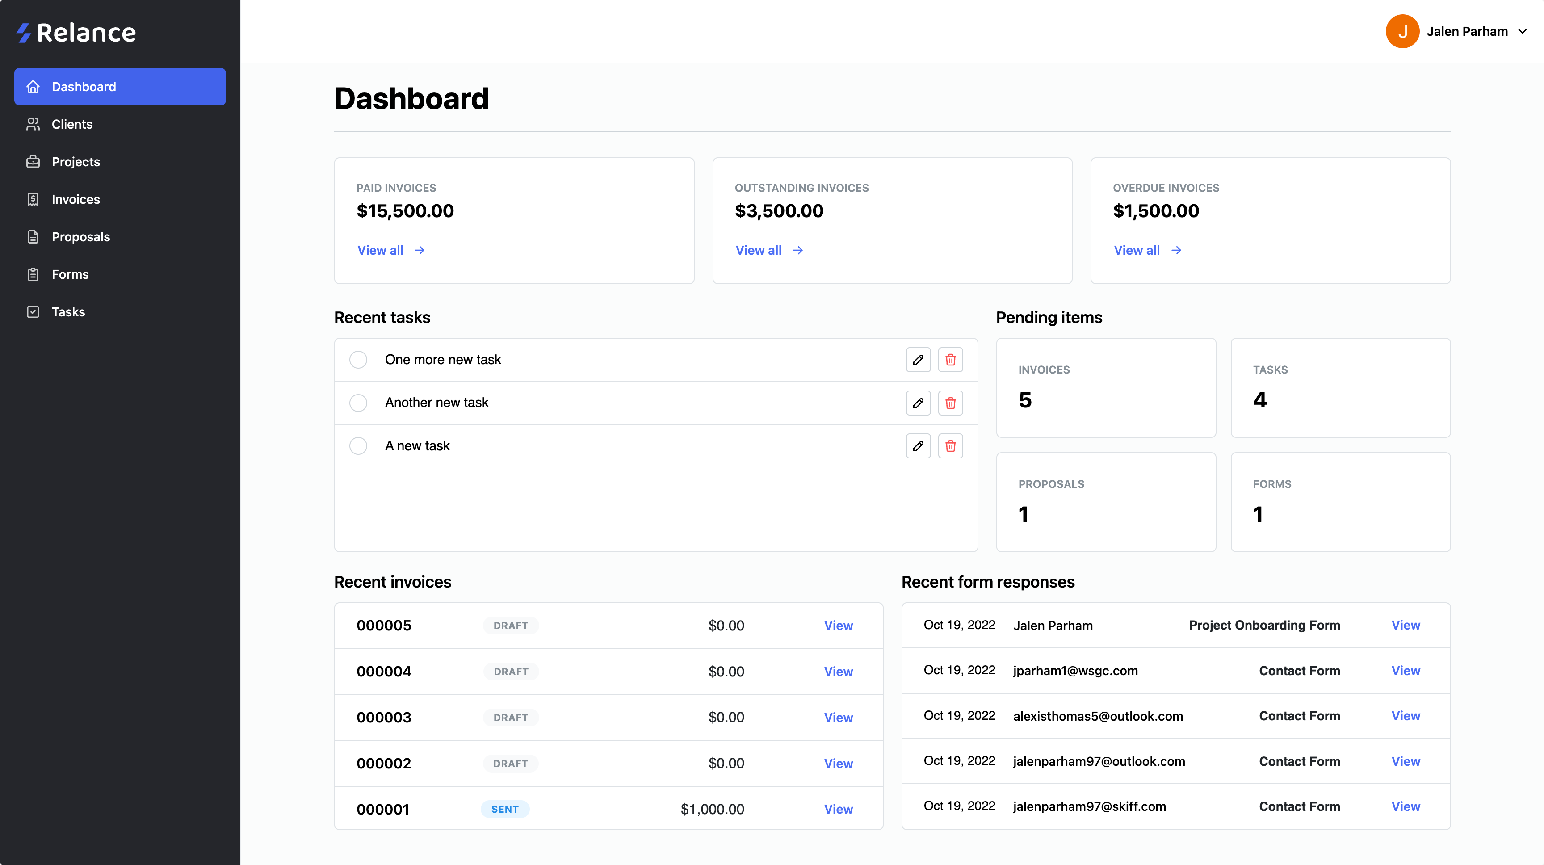The image size is (1544, 865).
Task: Edit 'Another new task' using the pencil icon
Action: 918,403
